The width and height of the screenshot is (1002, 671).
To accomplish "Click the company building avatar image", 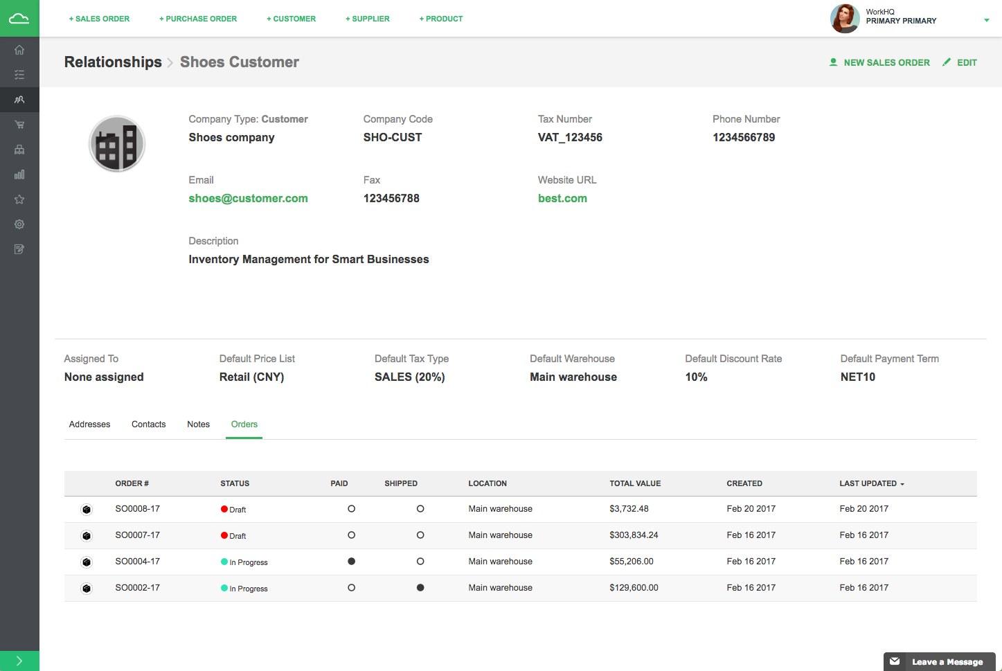I will pyautogui.click(x=117, y=144).
